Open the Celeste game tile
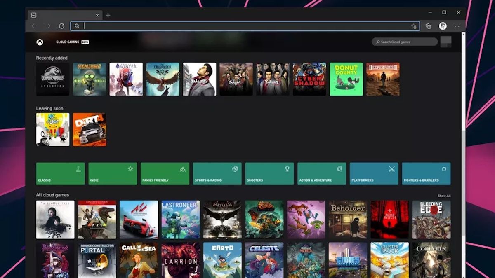The height and width of the screenshot is (278, 495). pyautogui.click(x=264, y=260)
